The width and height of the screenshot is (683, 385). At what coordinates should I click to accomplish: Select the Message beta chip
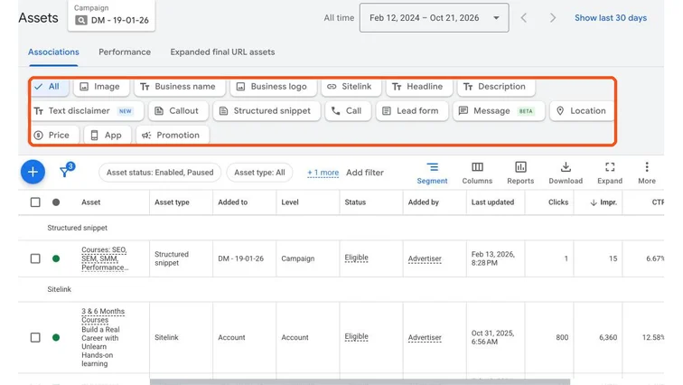499,111
